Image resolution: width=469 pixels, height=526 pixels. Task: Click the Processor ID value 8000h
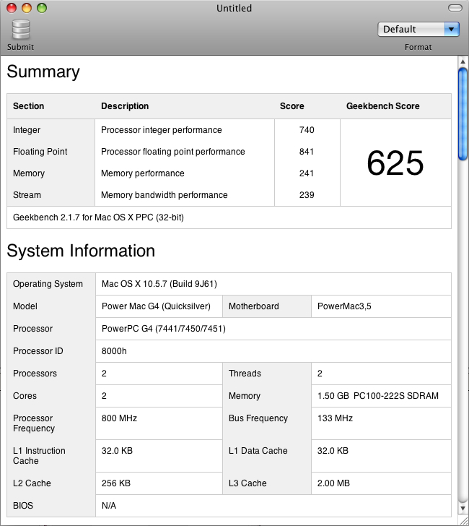pyautogui.click(x=114, y=351)
